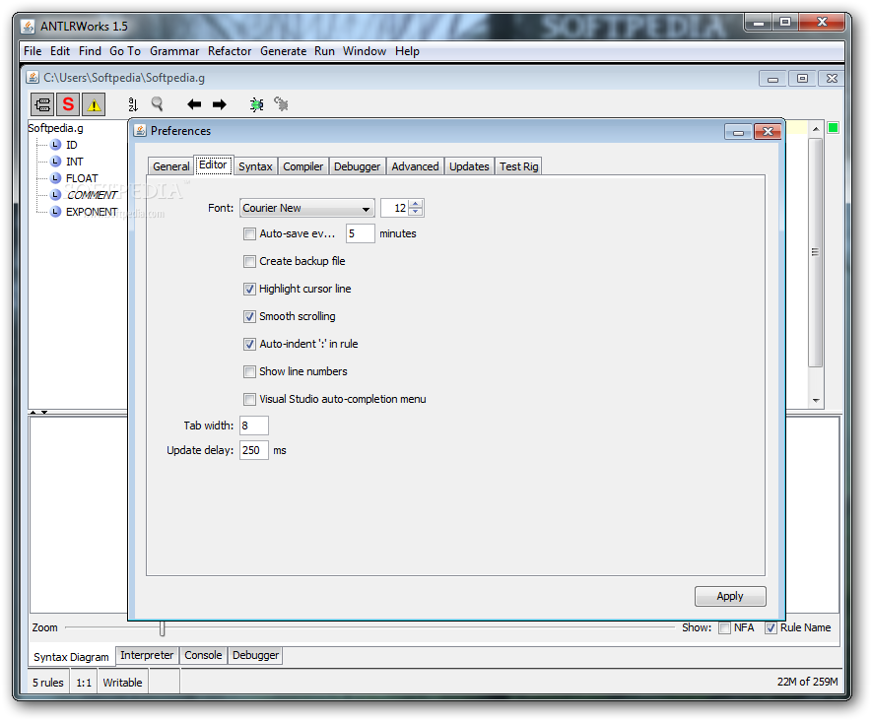872x721 pixels.
Task: Click the red S toolbar icon
Action: pos(68,104)
